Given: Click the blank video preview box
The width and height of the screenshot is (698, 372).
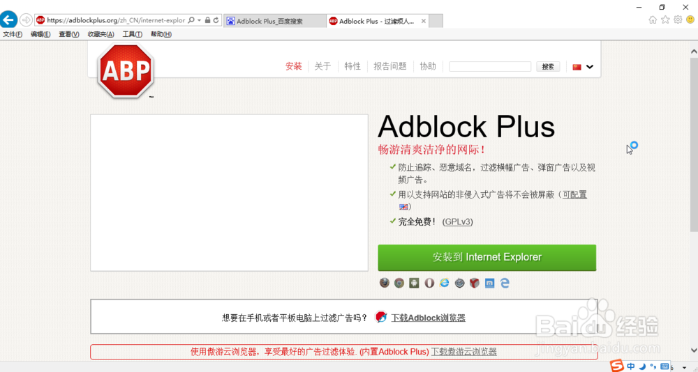Looking at the screenshot, I should tap(229, 192).
